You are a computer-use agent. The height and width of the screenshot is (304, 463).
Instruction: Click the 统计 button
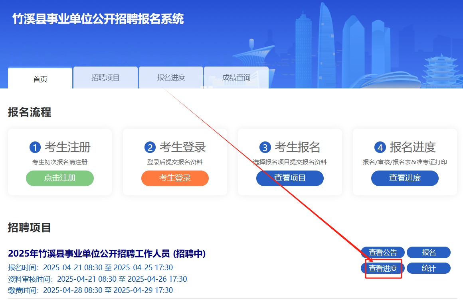(x=429, y=268)
